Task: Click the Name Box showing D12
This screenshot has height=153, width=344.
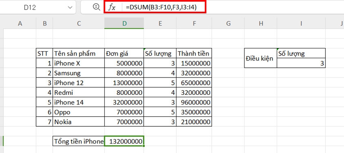Action: tap(30, 7)
